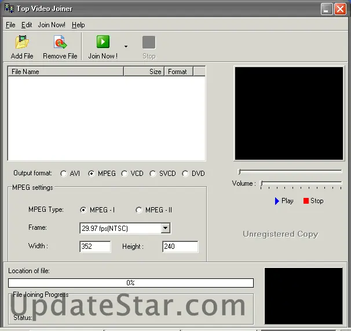
Task: Click the Add File folder icon
Action: pos(22,42)
